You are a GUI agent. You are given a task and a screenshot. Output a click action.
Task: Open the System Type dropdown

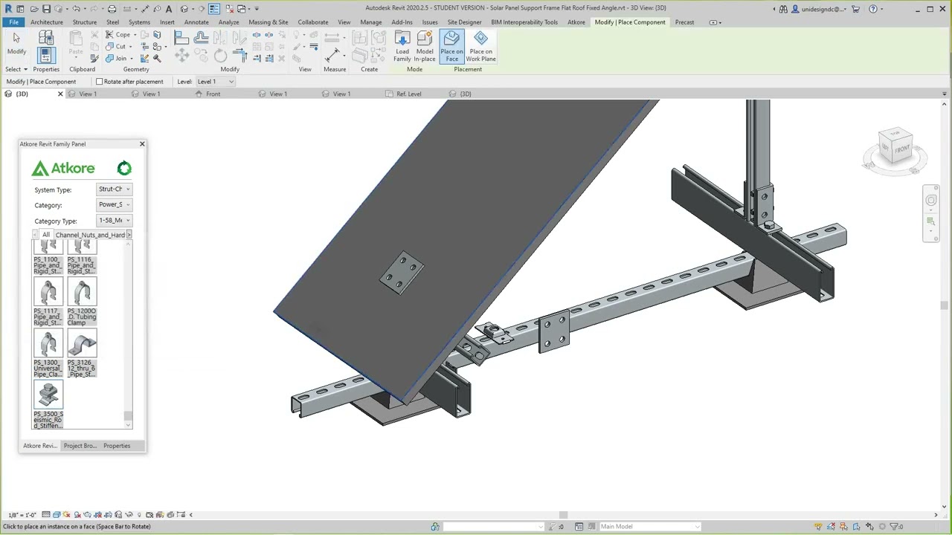click(x=115, y=189)
